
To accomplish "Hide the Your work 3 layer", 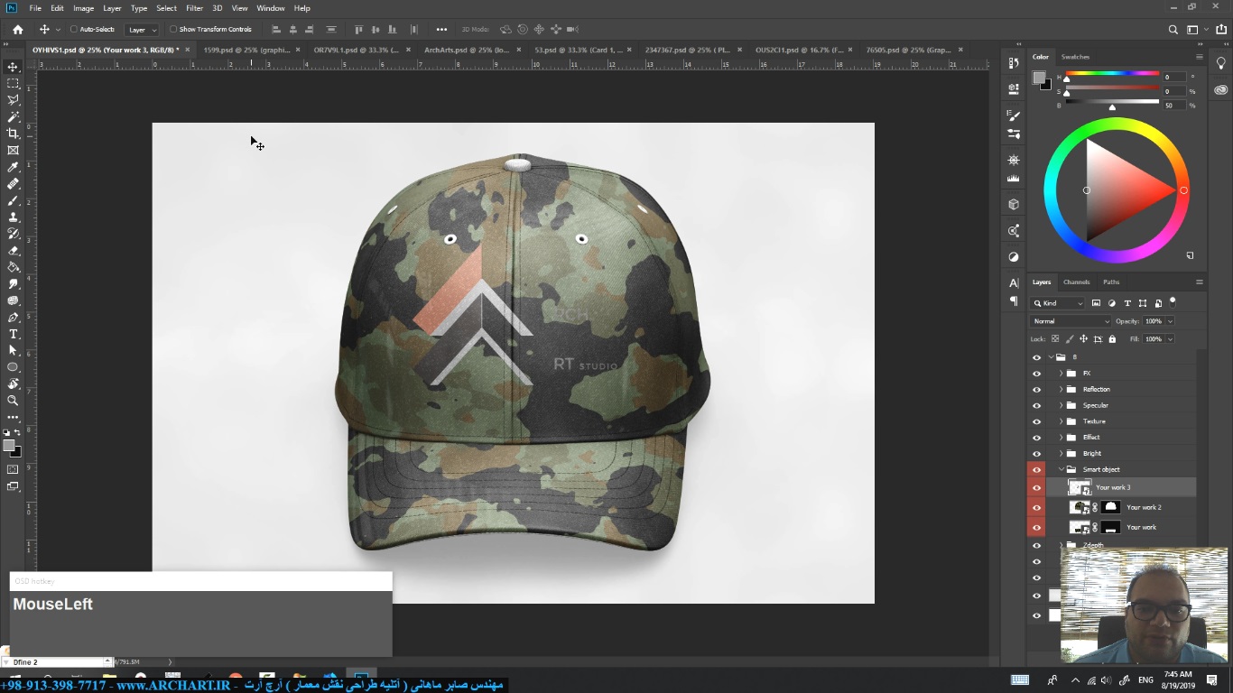I will (x=1036, y=488).
